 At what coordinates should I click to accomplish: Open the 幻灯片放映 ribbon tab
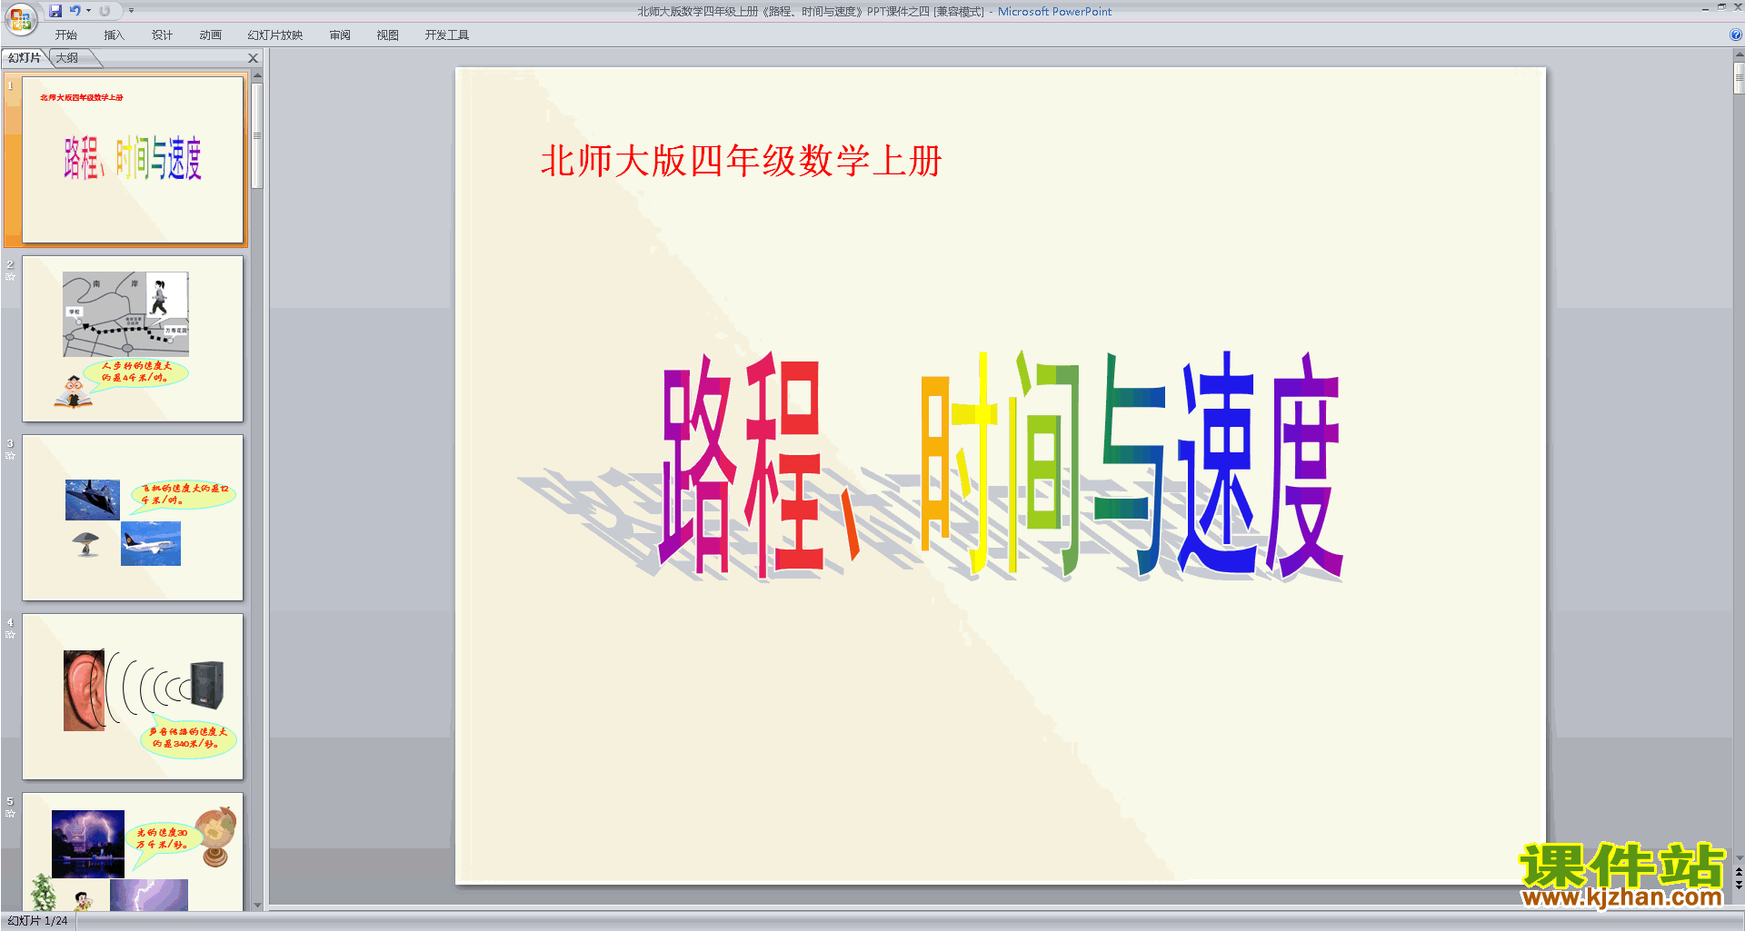pyautogui.click(x=274, y=35)
